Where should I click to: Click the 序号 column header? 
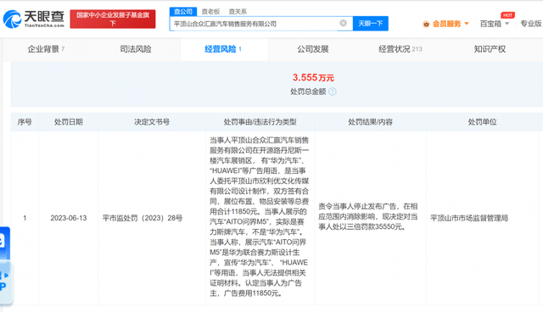(x=25, y=122)
